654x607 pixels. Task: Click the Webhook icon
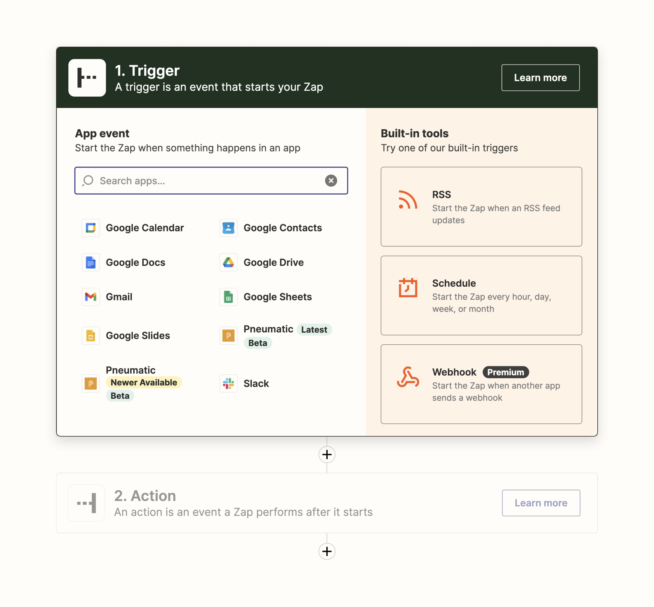pos(408,377)
